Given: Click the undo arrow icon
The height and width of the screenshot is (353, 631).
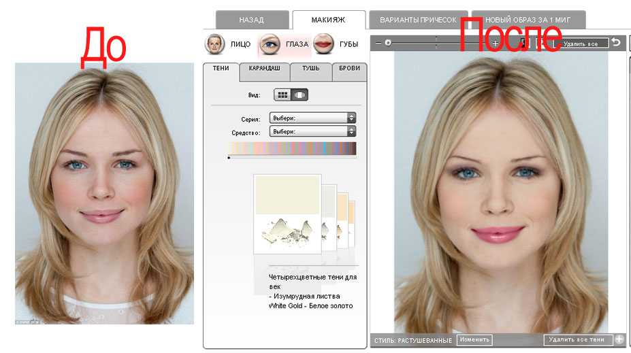Looking at the screenshot, I should pyautogui.click(x=616, y=42).
